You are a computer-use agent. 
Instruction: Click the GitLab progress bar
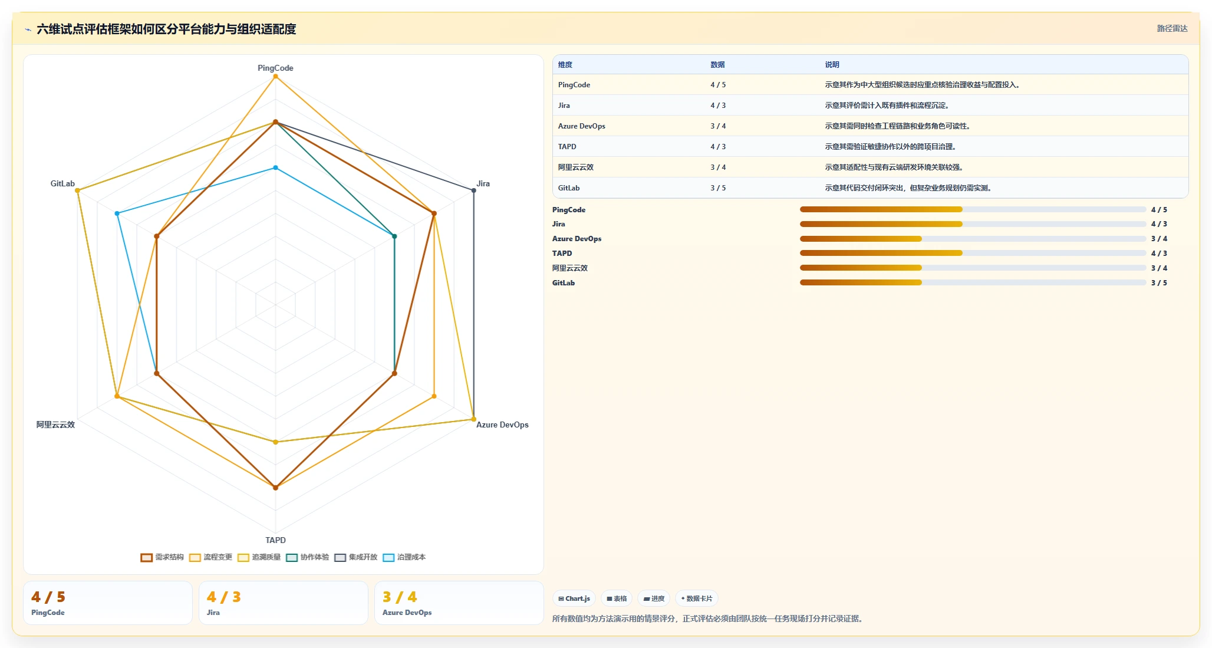pyautogui.click(x=973, y=282)
